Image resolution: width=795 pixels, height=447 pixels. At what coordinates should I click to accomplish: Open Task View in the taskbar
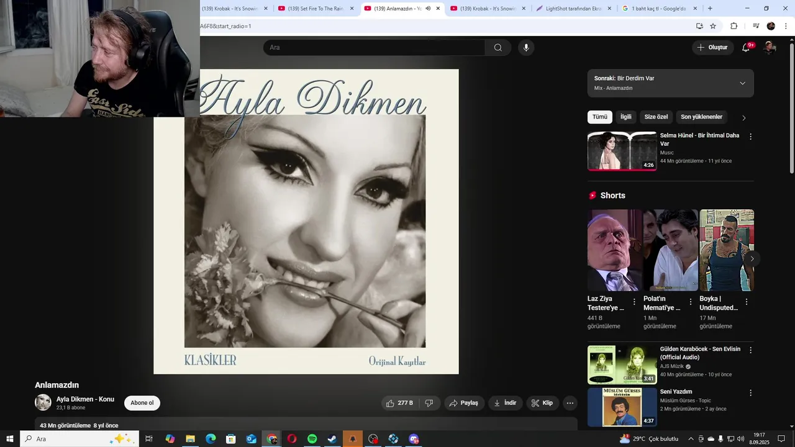[x=149, y=439]
